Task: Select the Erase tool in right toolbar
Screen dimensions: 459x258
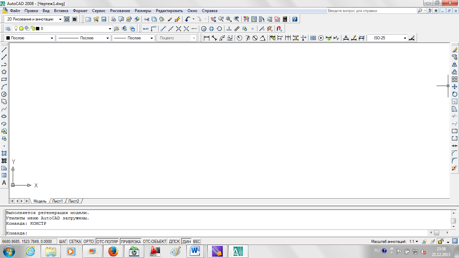Action: click(x=455, y=50)
